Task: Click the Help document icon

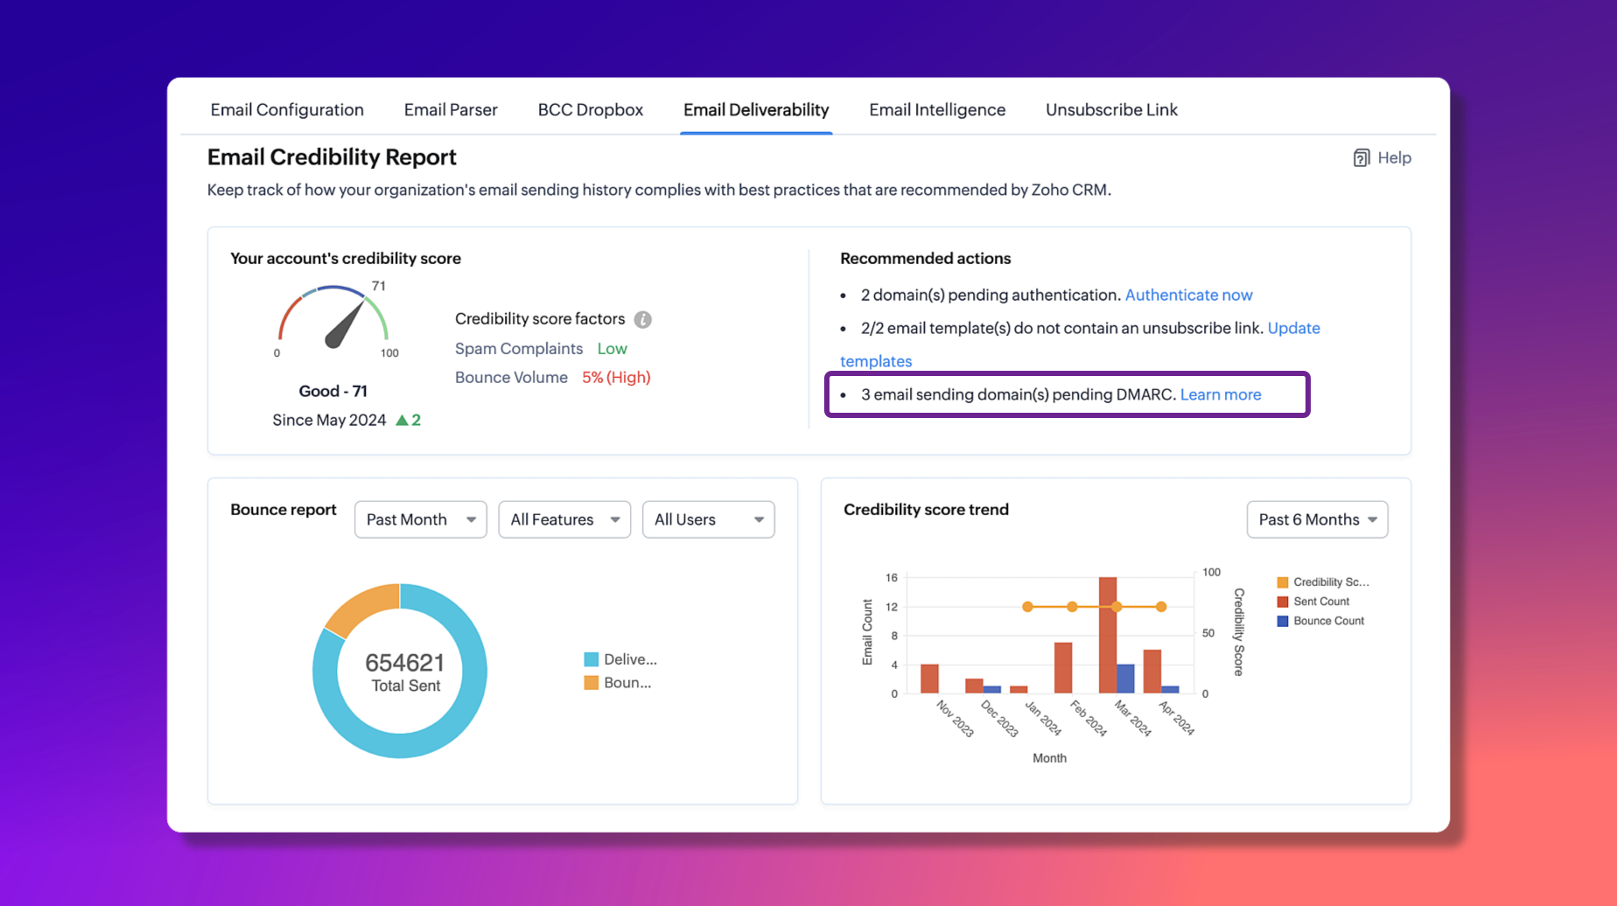Action: tap(1361, 157)
